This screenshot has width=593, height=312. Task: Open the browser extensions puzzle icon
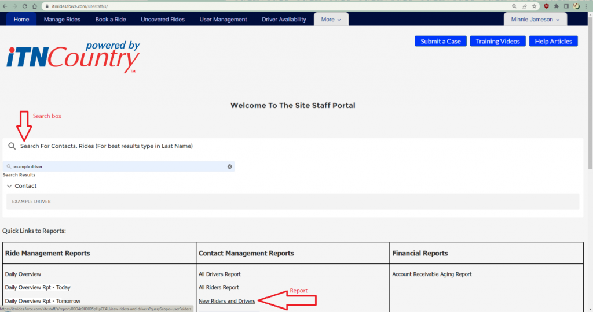(557, 6)
